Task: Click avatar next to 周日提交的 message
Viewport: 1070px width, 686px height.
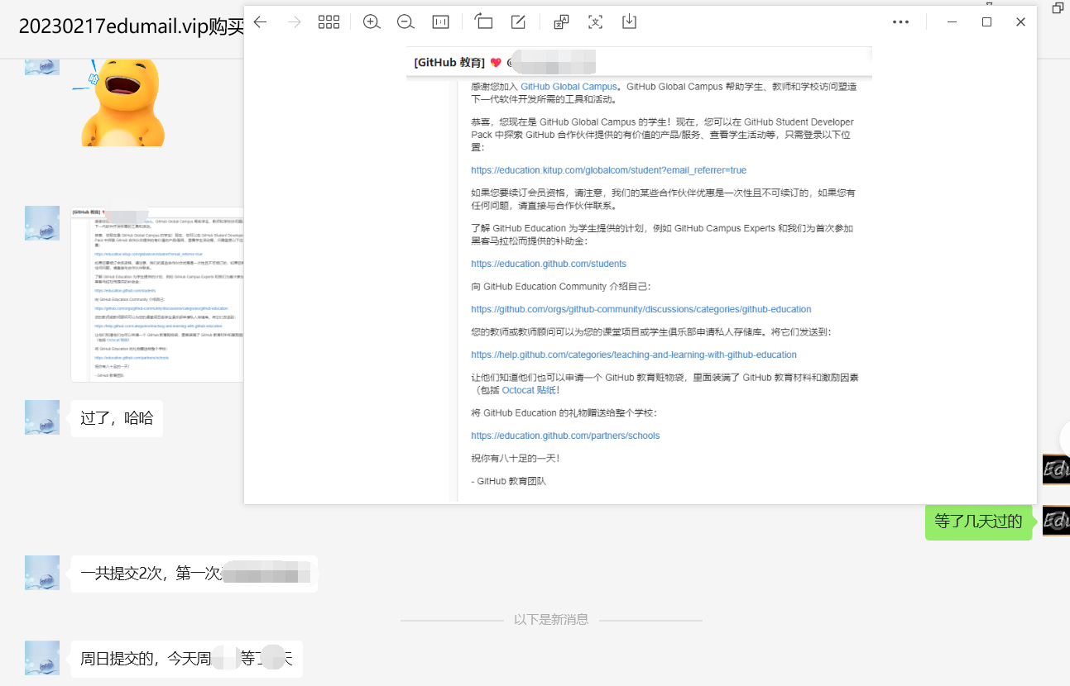Action: pos(42,658)
